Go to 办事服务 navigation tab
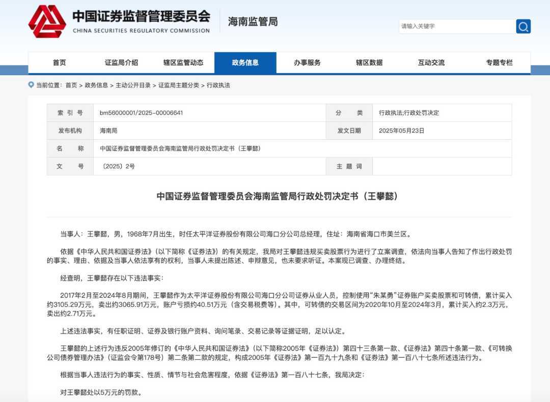Screen dimensions: 550x402 coord(307,63)
